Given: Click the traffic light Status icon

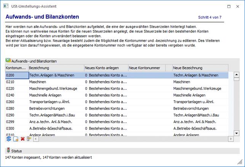Looking at the screenshot, I should [8, 151].
